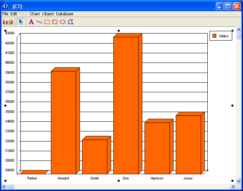Click the 4D application icon in title bar

[5, 6]
